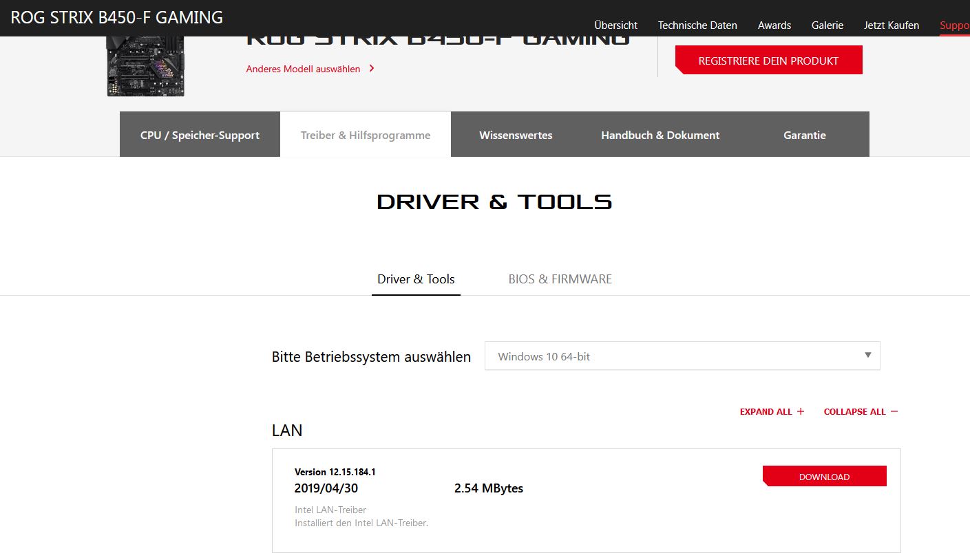Open the Support navigation item
Image resolution: width=970 pixels, height=553 pixels.
955,25
